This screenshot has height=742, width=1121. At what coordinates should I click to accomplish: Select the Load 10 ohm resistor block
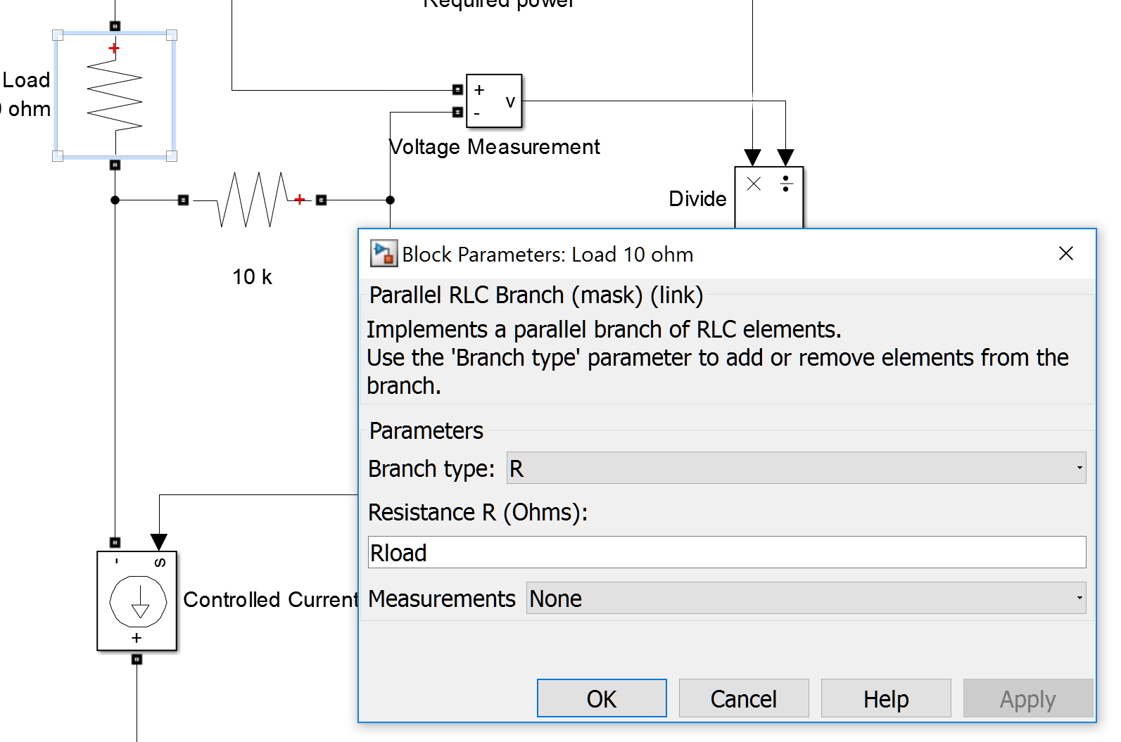(x=115, y=95)
